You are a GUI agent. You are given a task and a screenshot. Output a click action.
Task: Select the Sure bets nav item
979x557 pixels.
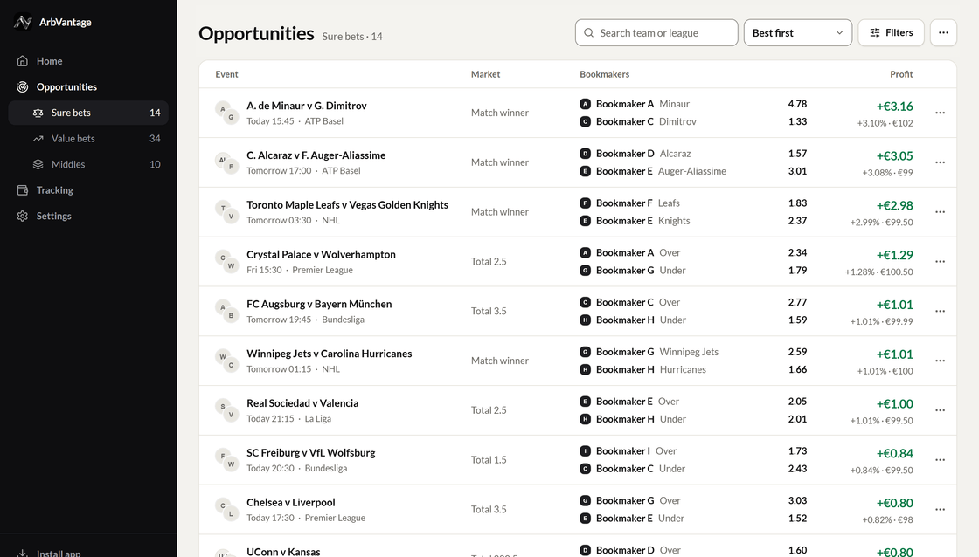click(x=88, y=113)
